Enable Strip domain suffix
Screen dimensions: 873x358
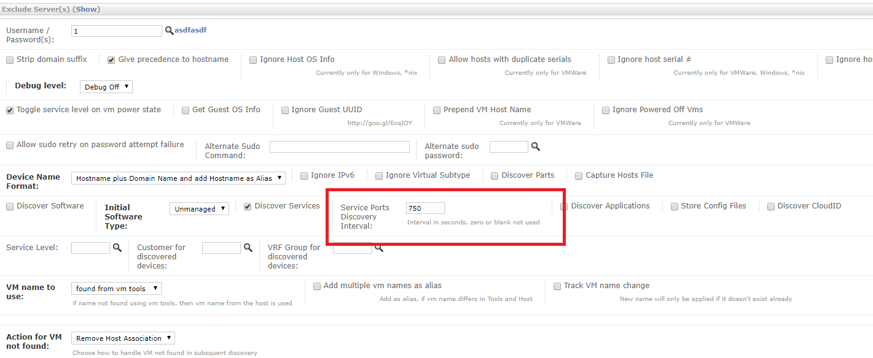coord(10,59)
